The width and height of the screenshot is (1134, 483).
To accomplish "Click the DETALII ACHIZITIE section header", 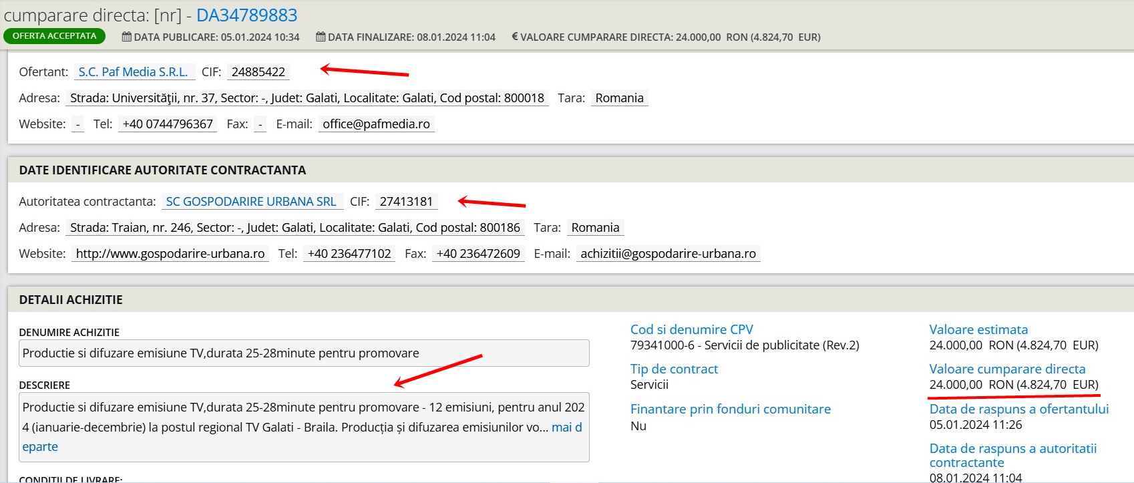I will pyautogui.click(x=71, y=300).
